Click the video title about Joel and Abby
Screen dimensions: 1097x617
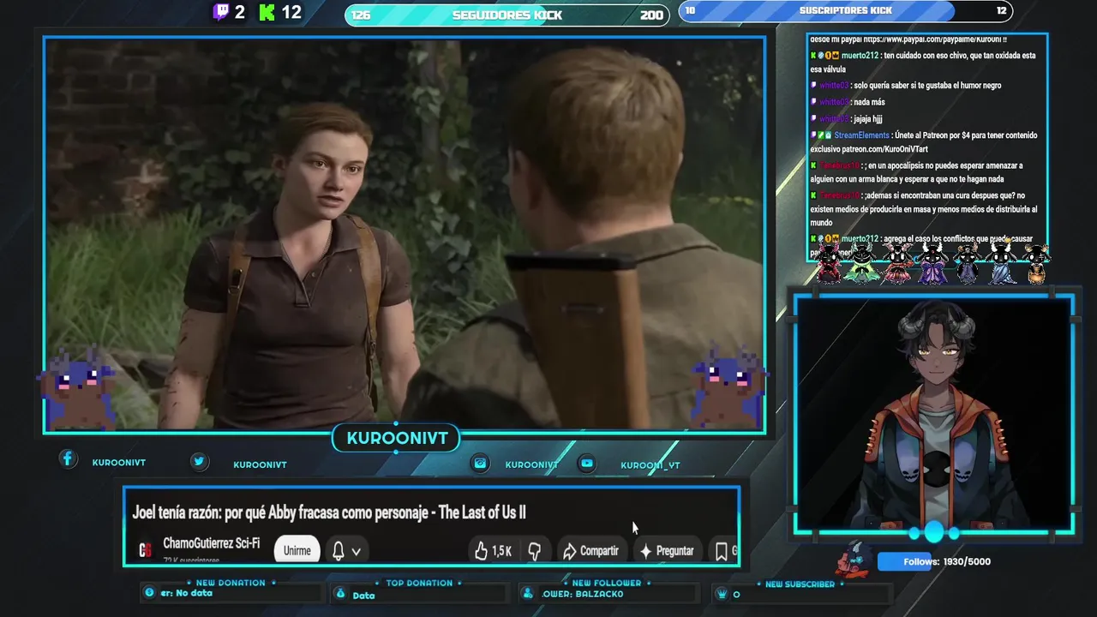(329, 512)
